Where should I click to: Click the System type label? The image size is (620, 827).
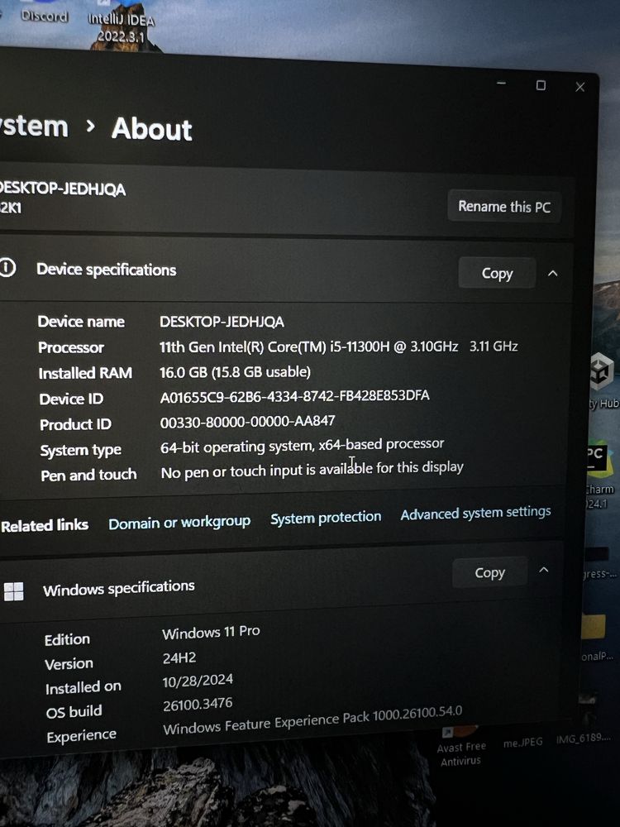81,451
